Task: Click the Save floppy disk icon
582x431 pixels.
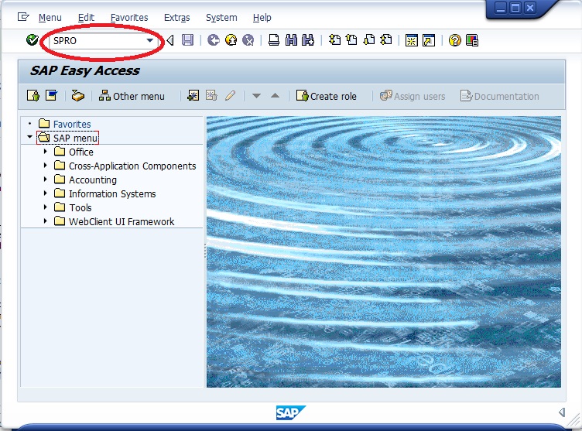Action: pos(188,39)
